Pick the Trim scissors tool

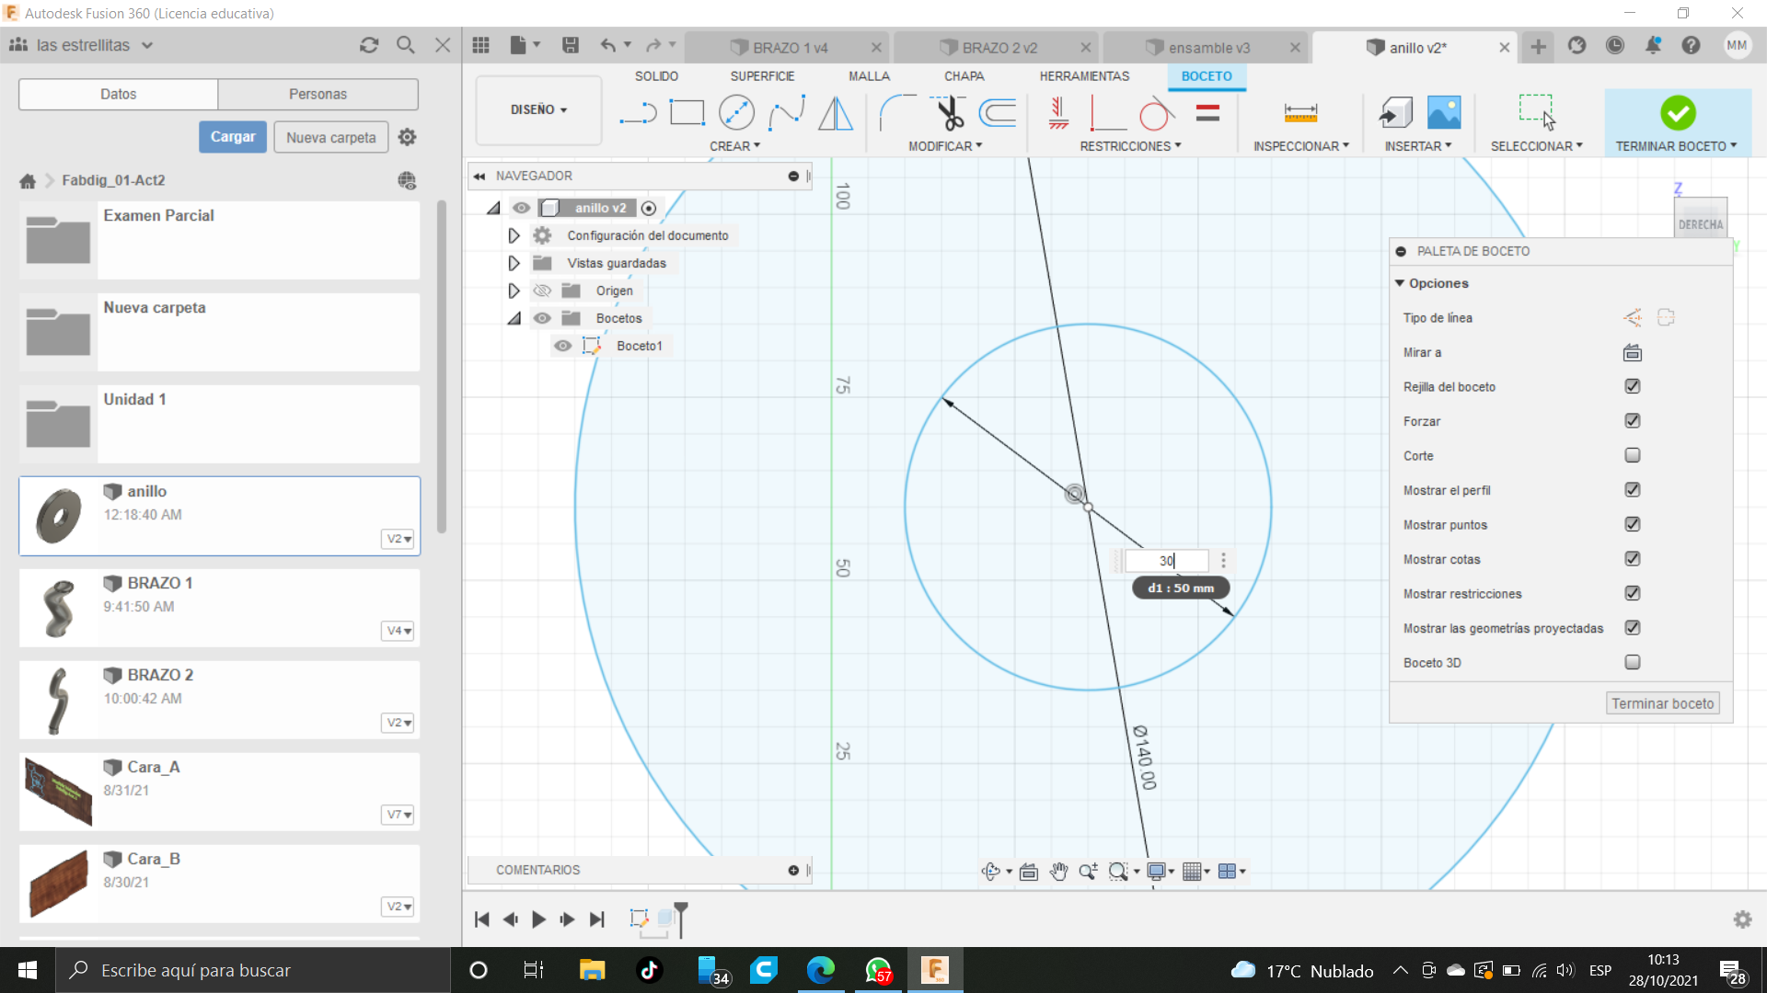[x=949, y=113]
